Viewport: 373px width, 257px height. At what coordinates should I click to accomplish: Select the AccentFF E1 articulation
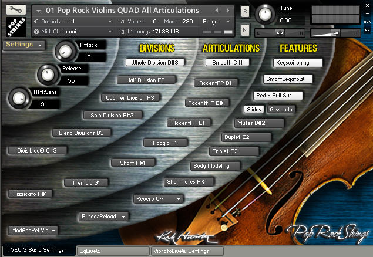click(x=189, y=123)
